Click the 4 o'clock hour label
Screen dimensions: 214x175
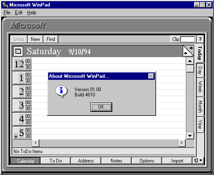tap(21, 119)
